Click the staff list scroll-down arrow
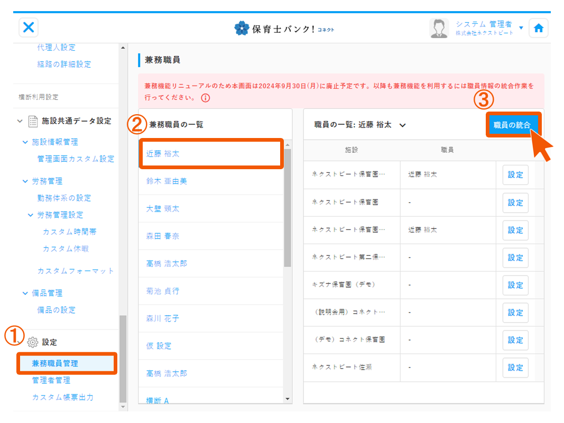This screenshot has width=564, height=423. coord(288,399)
